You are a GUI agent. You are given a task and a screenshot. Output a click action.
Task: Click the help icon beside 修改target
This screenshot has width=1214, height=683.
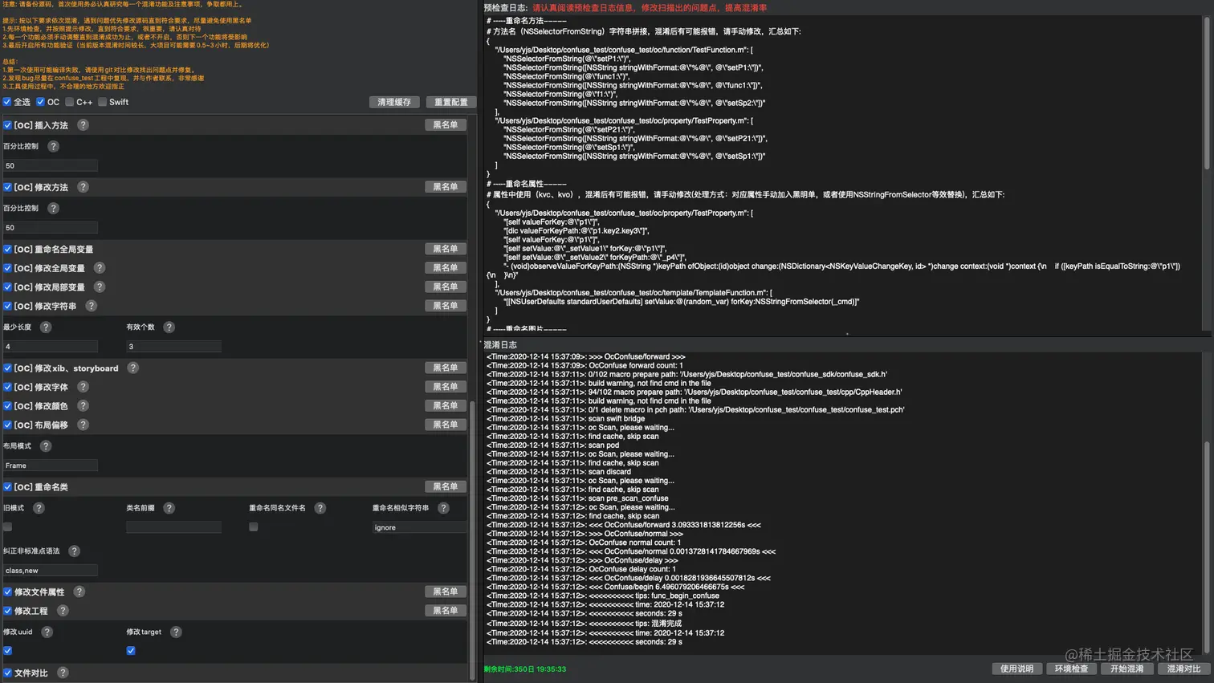click(176, 632)
